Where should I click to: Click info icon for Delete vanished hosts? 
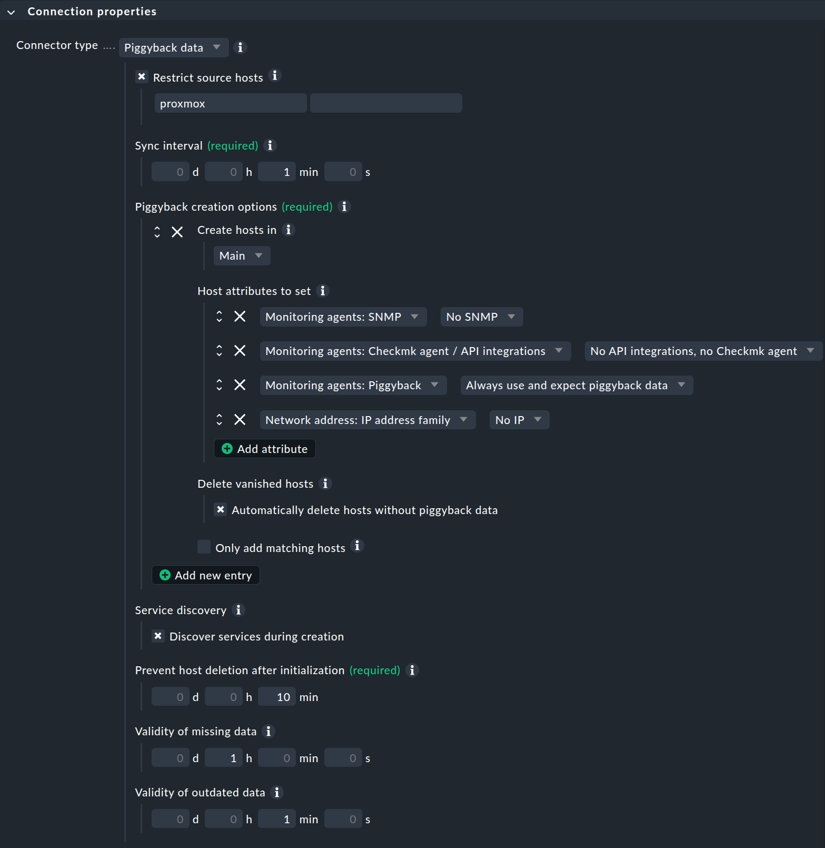325,484
